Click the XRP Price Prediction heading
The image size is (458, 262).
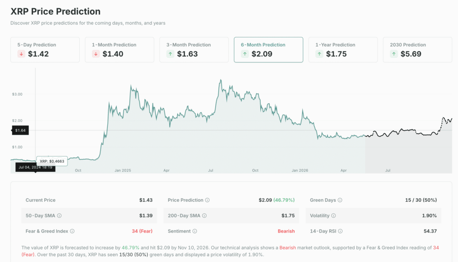[x=55, y=11]
